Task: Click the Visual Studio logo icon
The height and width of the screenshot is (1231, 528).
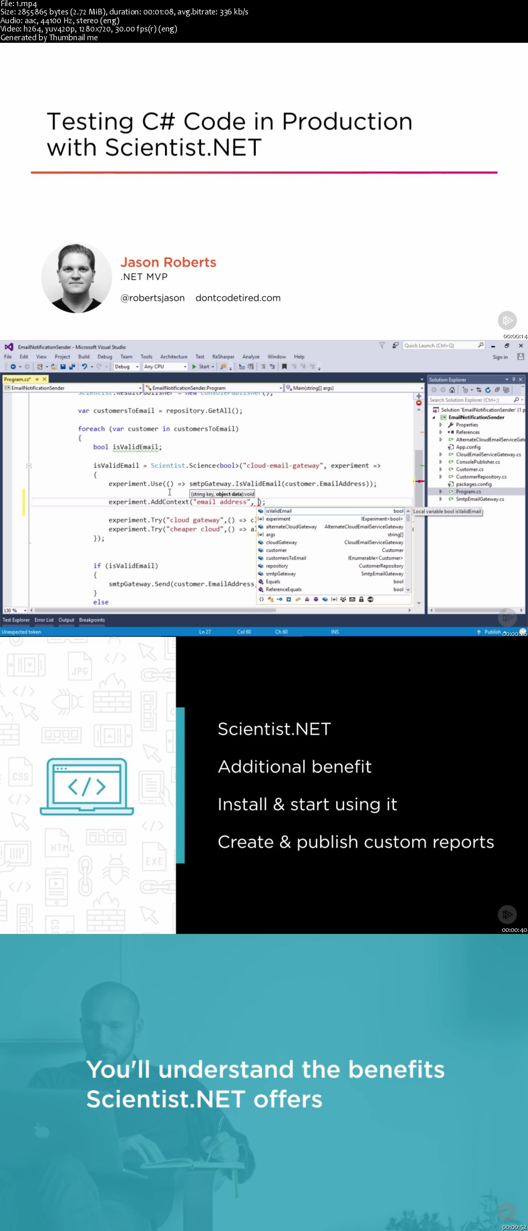Action: point(9,347)
